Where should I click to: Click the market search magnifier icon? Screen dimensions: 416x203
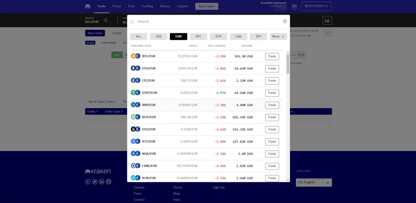click(106, 20)
